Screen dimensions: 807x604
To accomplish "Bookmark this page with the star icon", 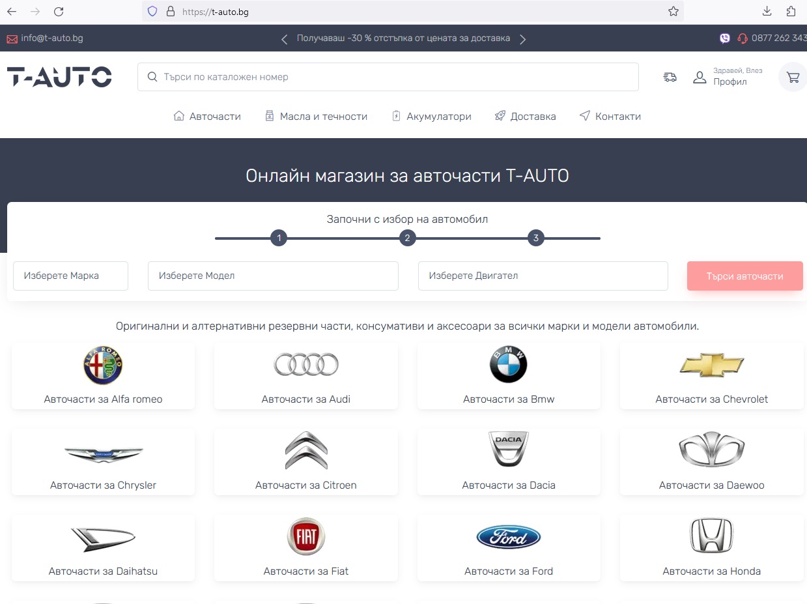I will point(673,11).
